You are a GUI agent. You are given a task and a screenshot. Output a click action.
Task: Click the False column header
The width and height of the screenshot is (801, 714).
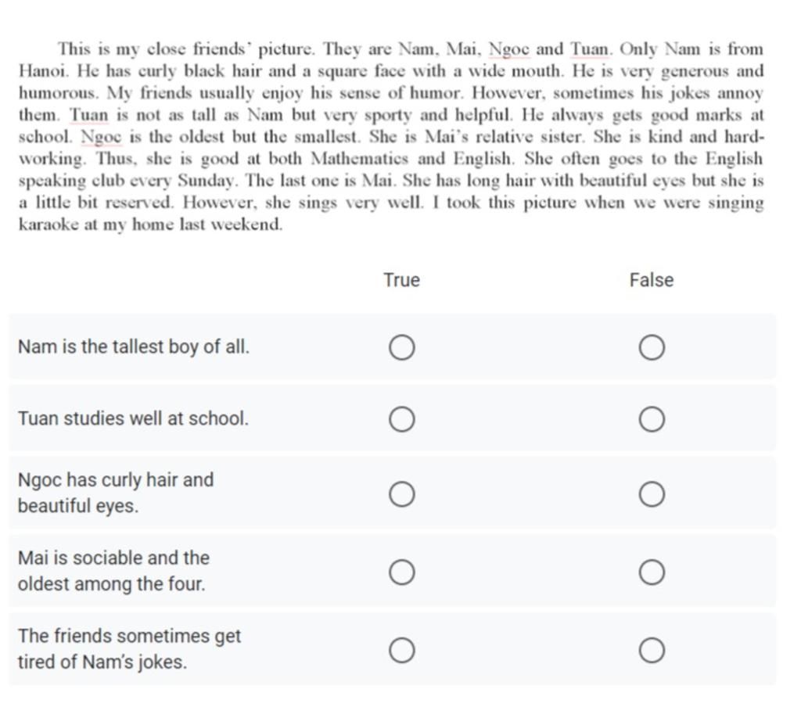tap(652, 280)
